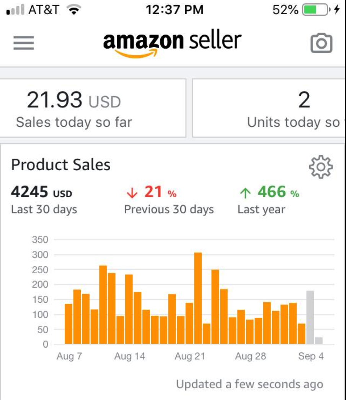Tap the Aug 14 axis label
The image size is (346, 400).
(x=130, y=356)
